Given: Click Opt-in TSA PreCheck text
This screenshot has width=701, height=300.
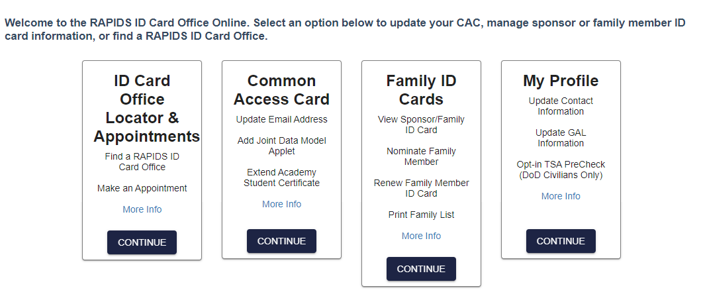Looking at the screenshot, I should pyautogui.click(x=561, y=170).
